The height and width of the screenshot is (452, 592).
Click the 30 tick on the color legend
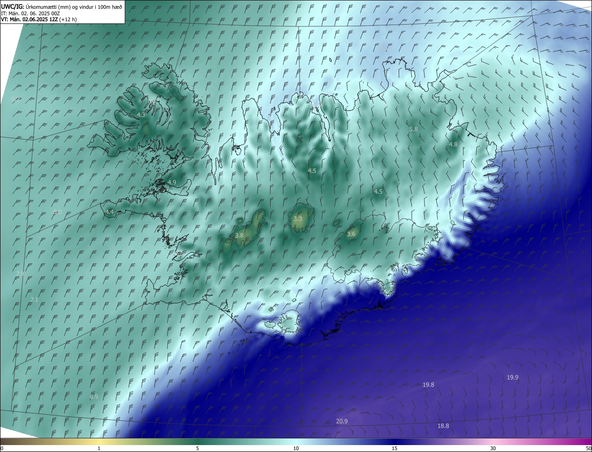point(493,448)
